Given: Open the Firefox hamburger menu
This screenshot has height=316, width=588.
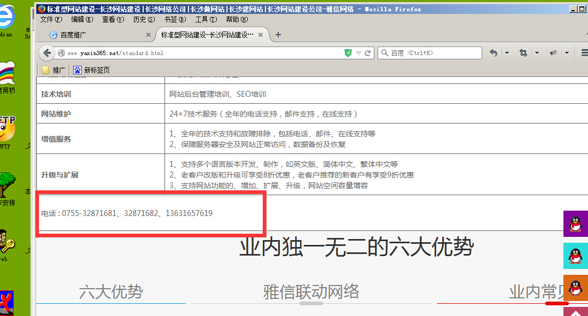Looking at the screenshot, I should (584, 53).
